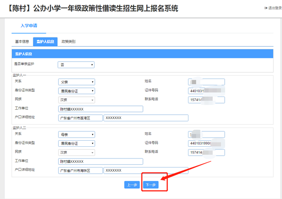Go to the 政策类别 tab

(x=69, y=42)
